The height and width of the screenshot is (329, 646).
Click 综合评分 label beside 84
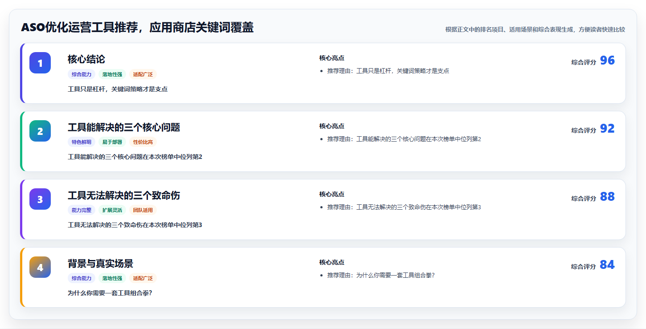coord(584,267)
